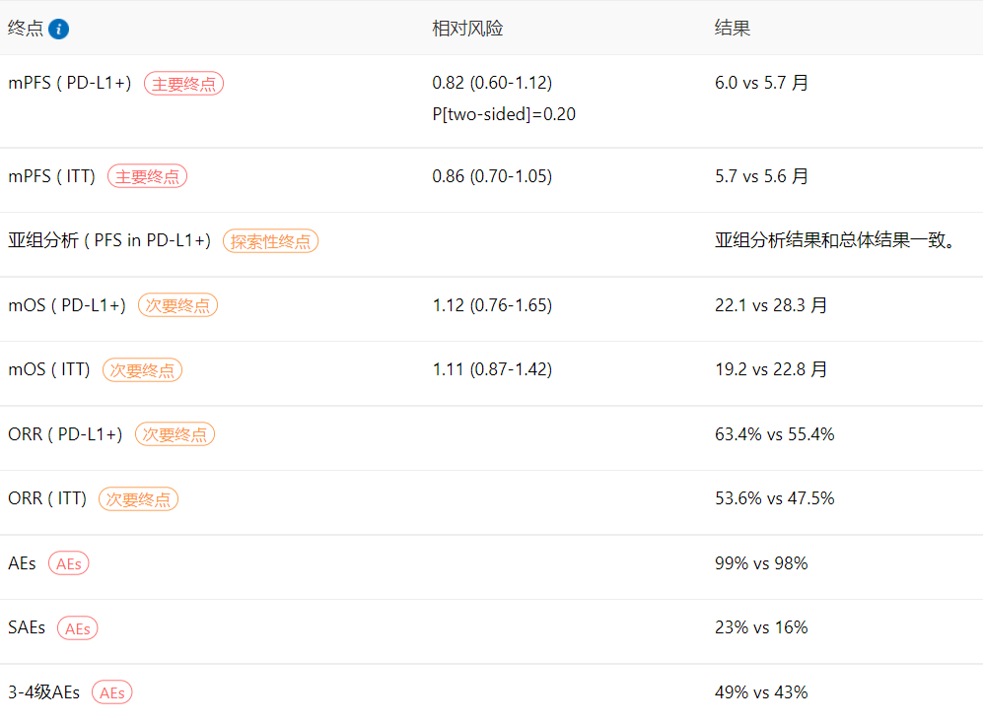Image resolution: width=983 pixels, height=722 pixels.
Task: Click the 1.12 (0.76-1.65) relative risk value
Action: tap(492, 305)
